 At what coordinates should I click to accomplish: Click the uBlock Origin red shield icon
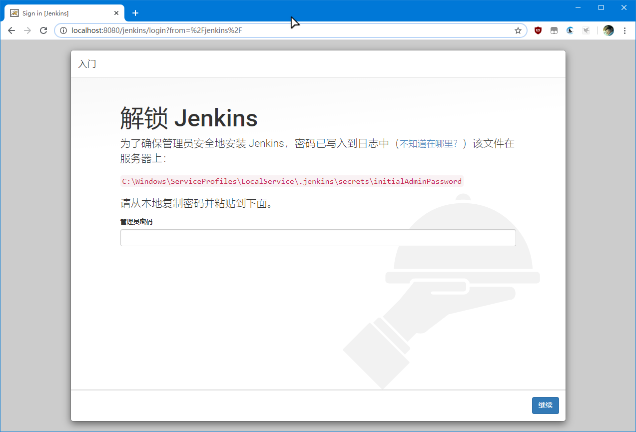point(538,30)
